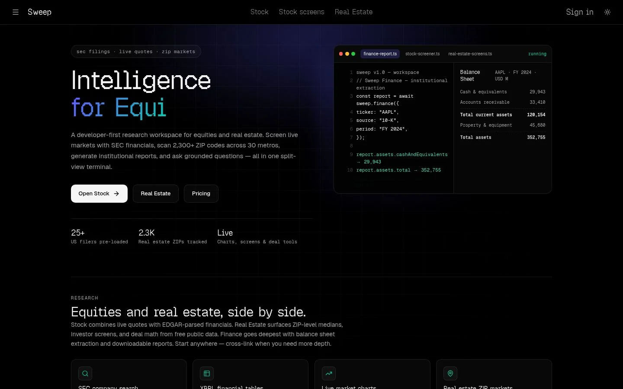Click the 'Property & equipment' row
The height and width of the screenshot is (389, 623).
(x=503, y=125)
